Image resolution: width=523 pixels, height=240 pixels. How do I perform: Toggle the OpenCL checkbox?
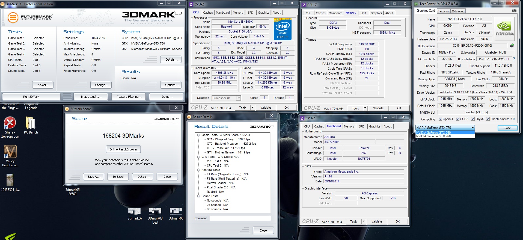coord(440,119)
